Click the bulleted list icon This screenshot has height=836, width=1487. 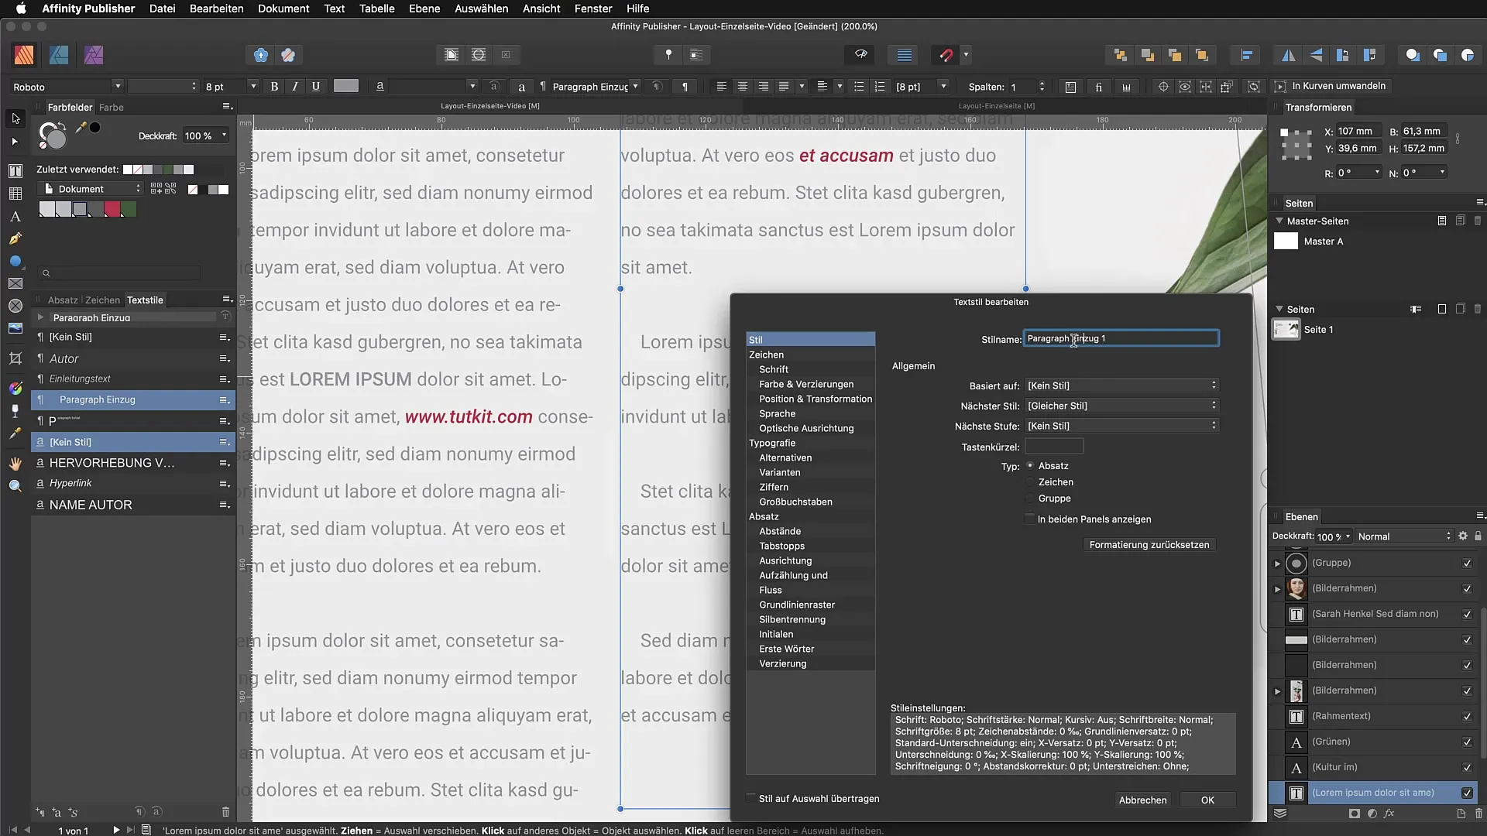coord(859,87)
